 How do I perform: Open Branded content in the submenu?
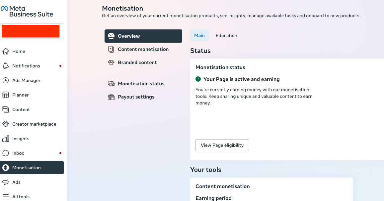(137, 62)
